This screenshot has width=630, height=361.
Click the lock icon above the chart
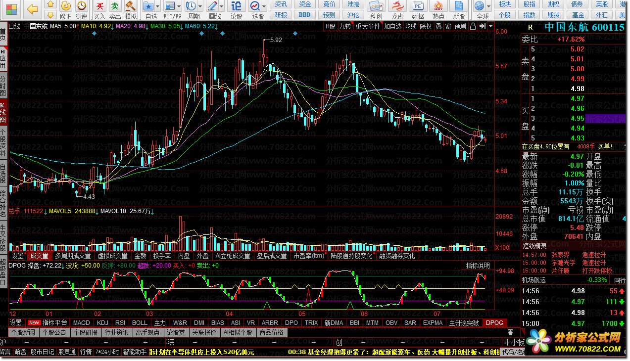click(x=472, y=26)
